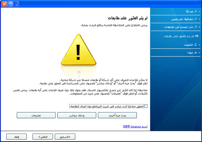Click arrow marker beside ٢. اتفاقية الترخيص
This screenshot has width=202, height=142.
pyautogui.click(x=199, y=19)
